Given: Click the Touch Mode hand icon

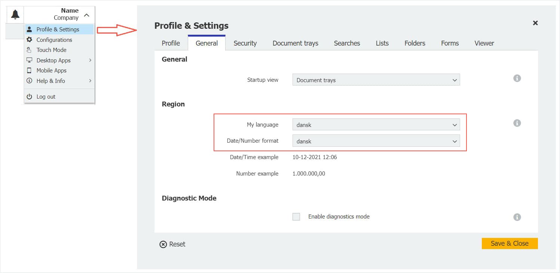Looking at the screenshot, I should click(x=29, y=50).
